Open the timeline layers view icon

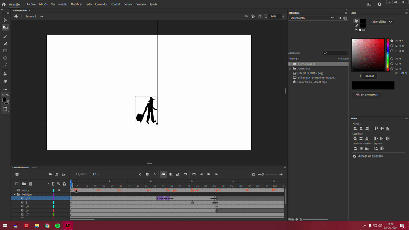point(17,175)
